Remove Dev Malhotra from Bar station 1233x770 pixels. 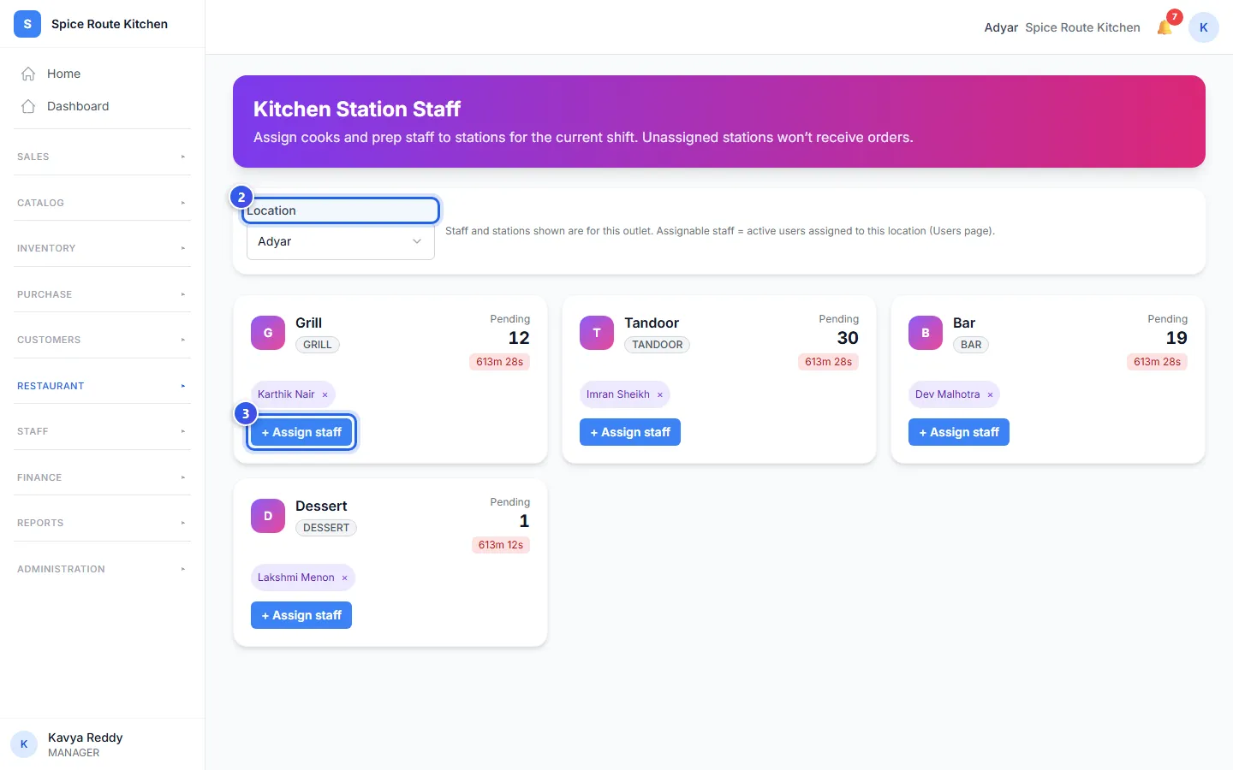tap(990, 394)
